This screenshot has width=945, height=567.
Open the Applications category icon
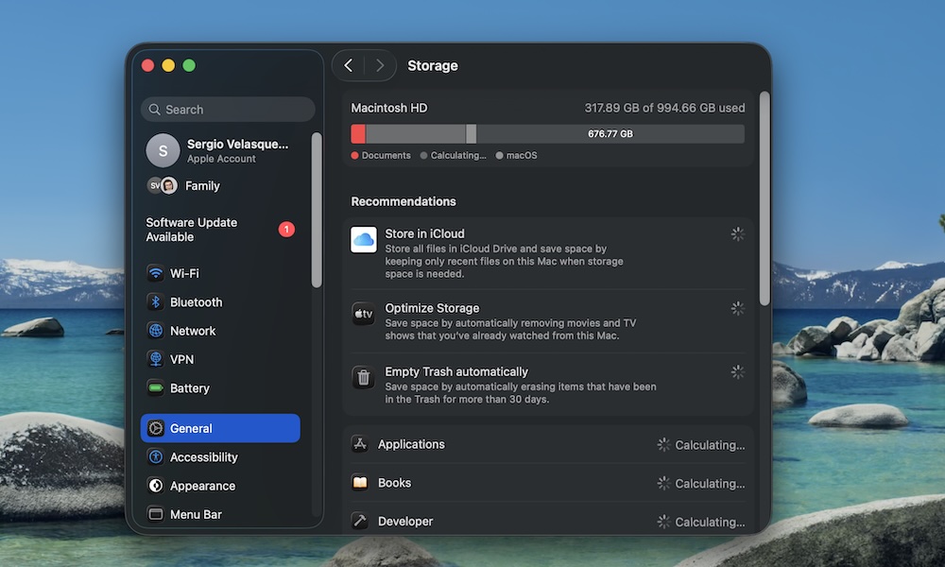(363, 444)
